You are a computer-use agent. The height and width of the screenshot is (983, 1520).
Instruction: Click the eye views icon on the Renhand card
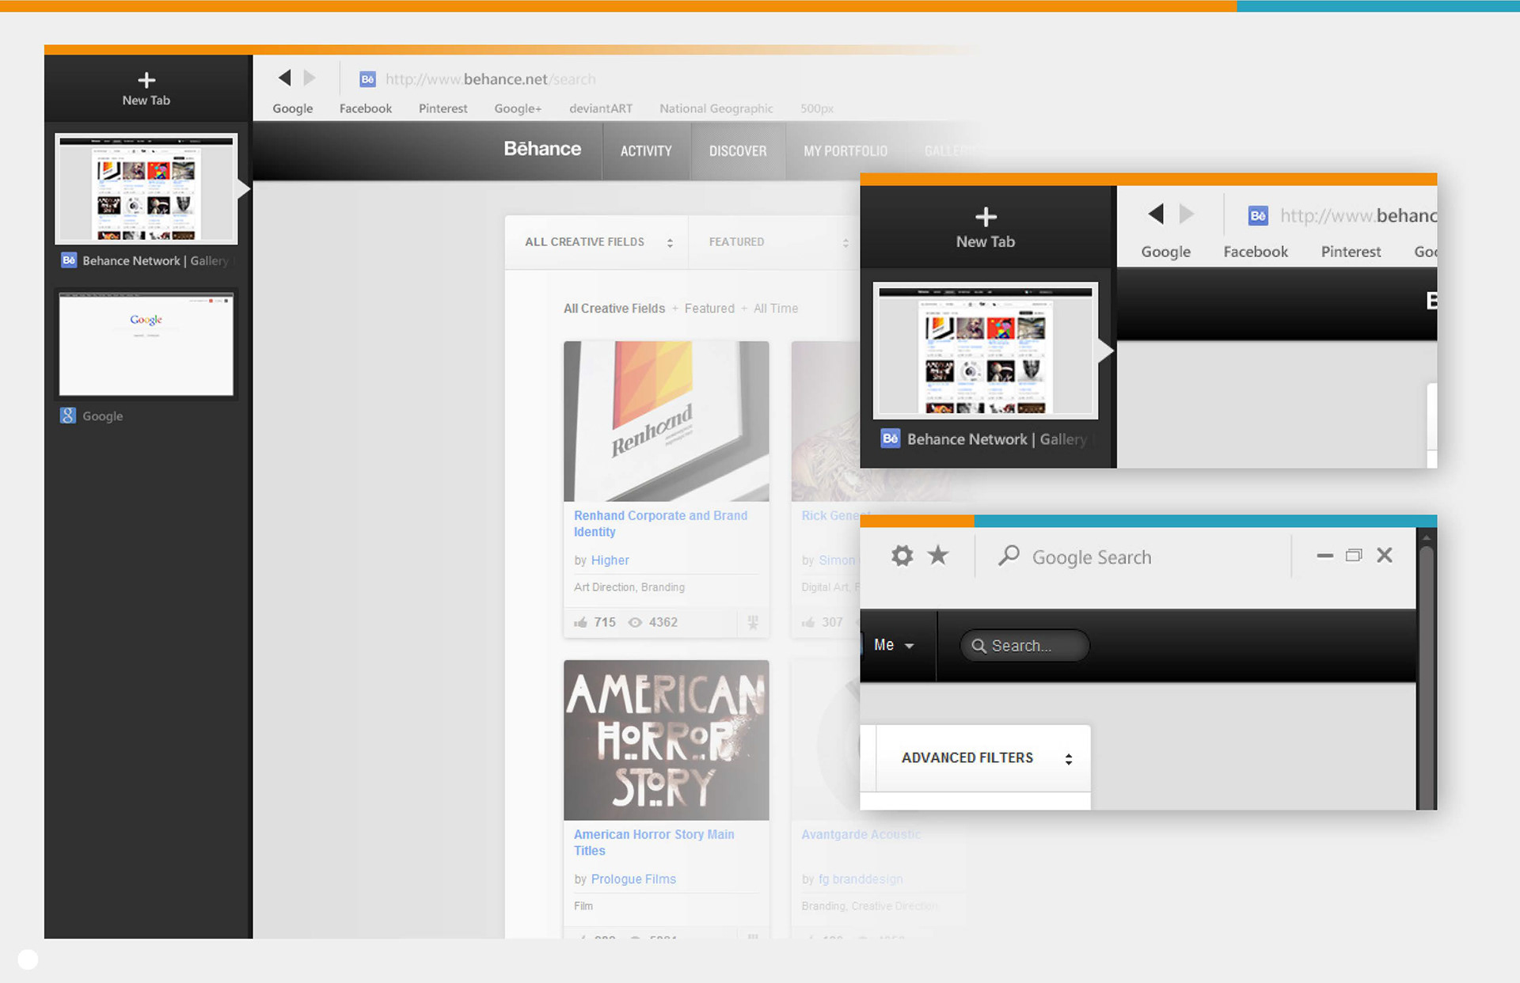point(635,622)
